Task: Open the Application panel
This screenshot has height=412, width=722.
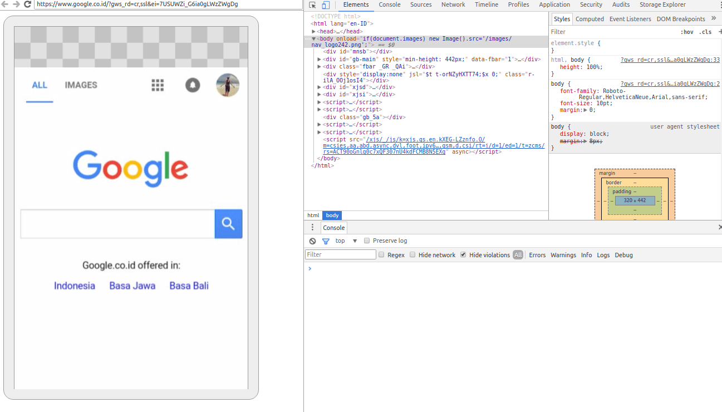Action: point(554,5)
